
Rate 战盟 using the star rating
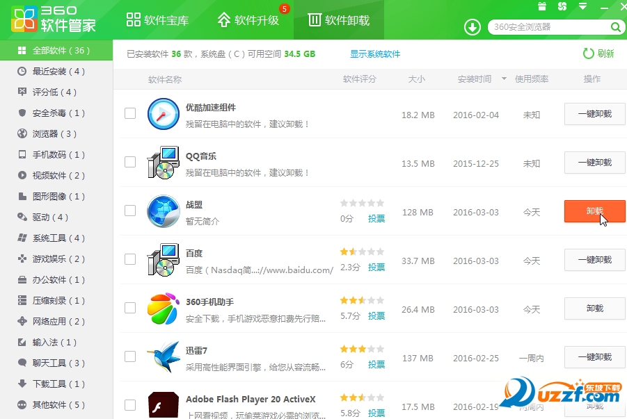tap(362, 204)
